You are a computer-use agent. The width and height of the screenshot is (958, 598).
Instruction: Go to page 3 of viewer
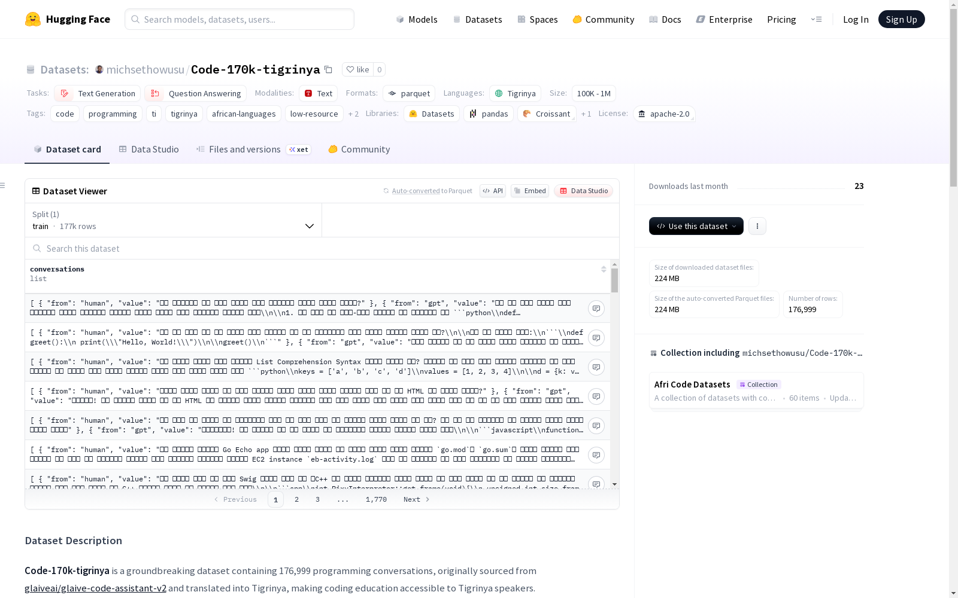(317, 499)
